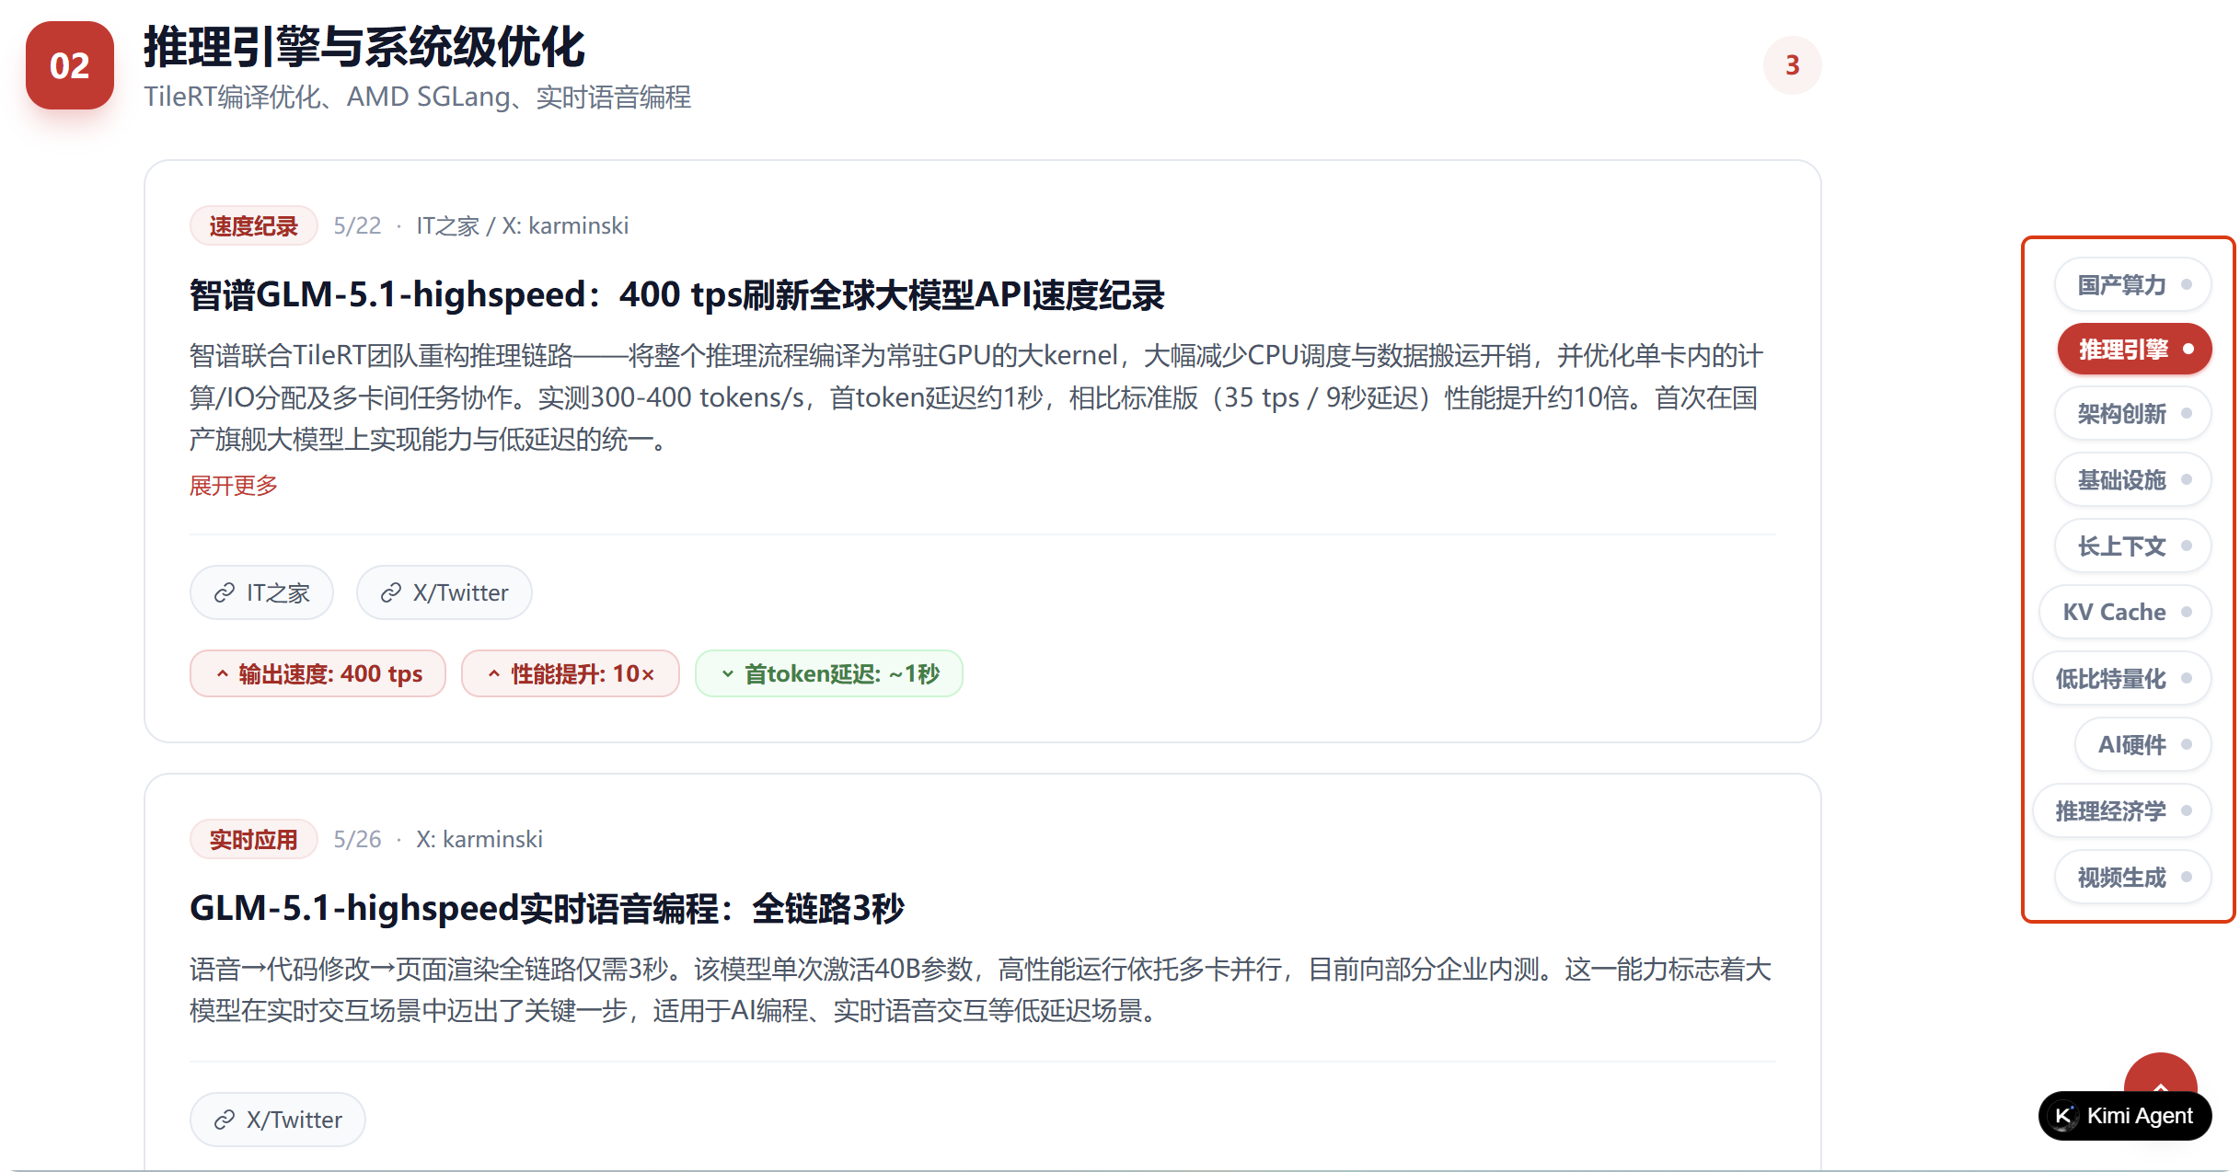The height and width of the screenshot is (1172, 2240).
Task: Click the dot beside 视频生成
Action: pos(2187,877)
